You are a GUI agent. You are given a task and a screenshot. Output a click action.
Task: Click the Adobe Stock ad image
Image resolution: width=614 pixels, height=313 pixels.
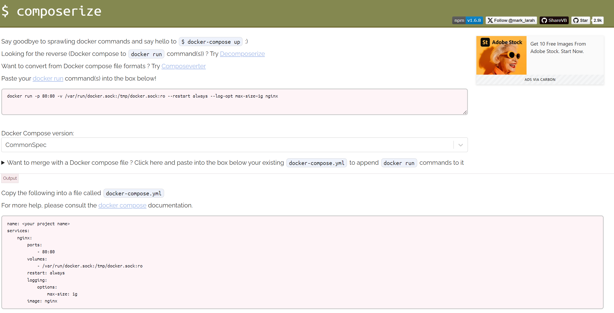(x=501, y=55)
